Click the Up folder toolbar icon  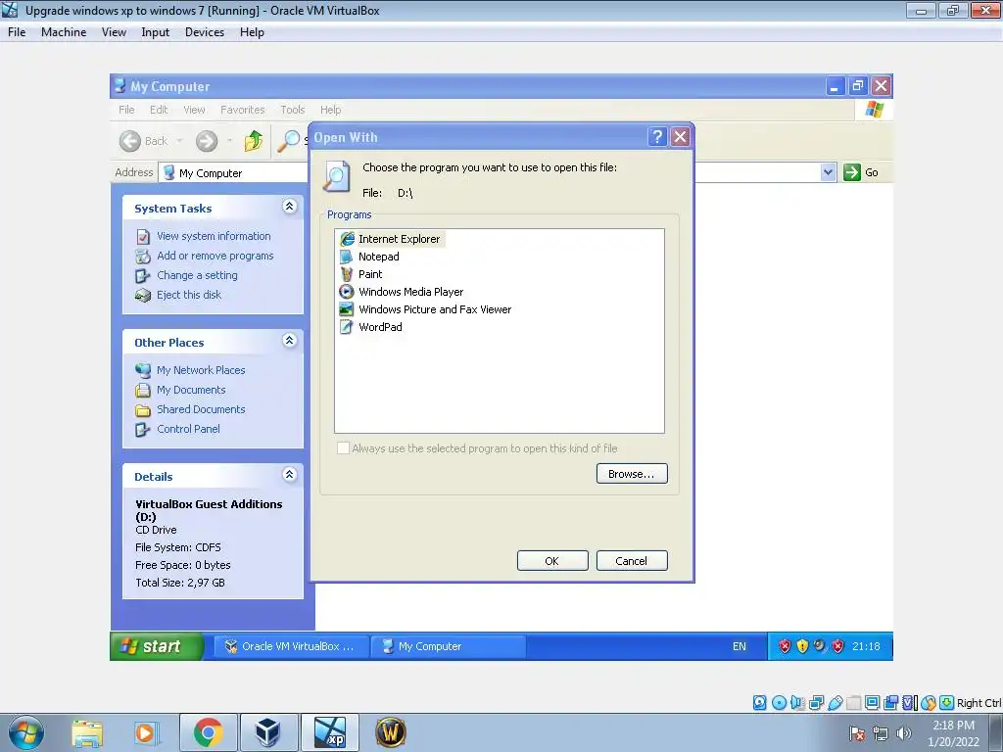coord(254,141)
